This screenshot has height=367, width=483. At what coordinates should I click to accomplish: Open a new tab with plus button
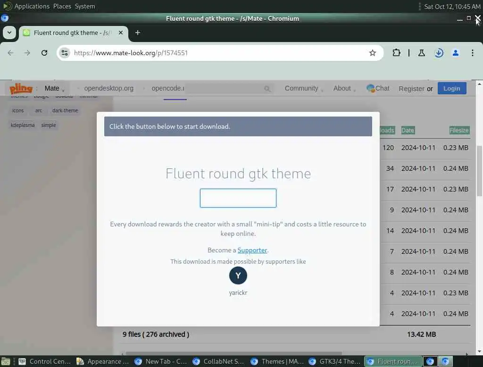138,33
